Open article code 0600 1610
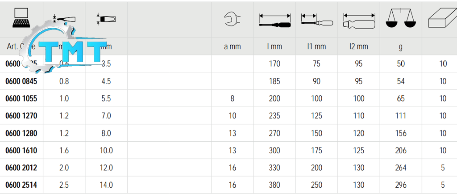The width and height of the screenshot is (457, 194). tap(21, 151)
